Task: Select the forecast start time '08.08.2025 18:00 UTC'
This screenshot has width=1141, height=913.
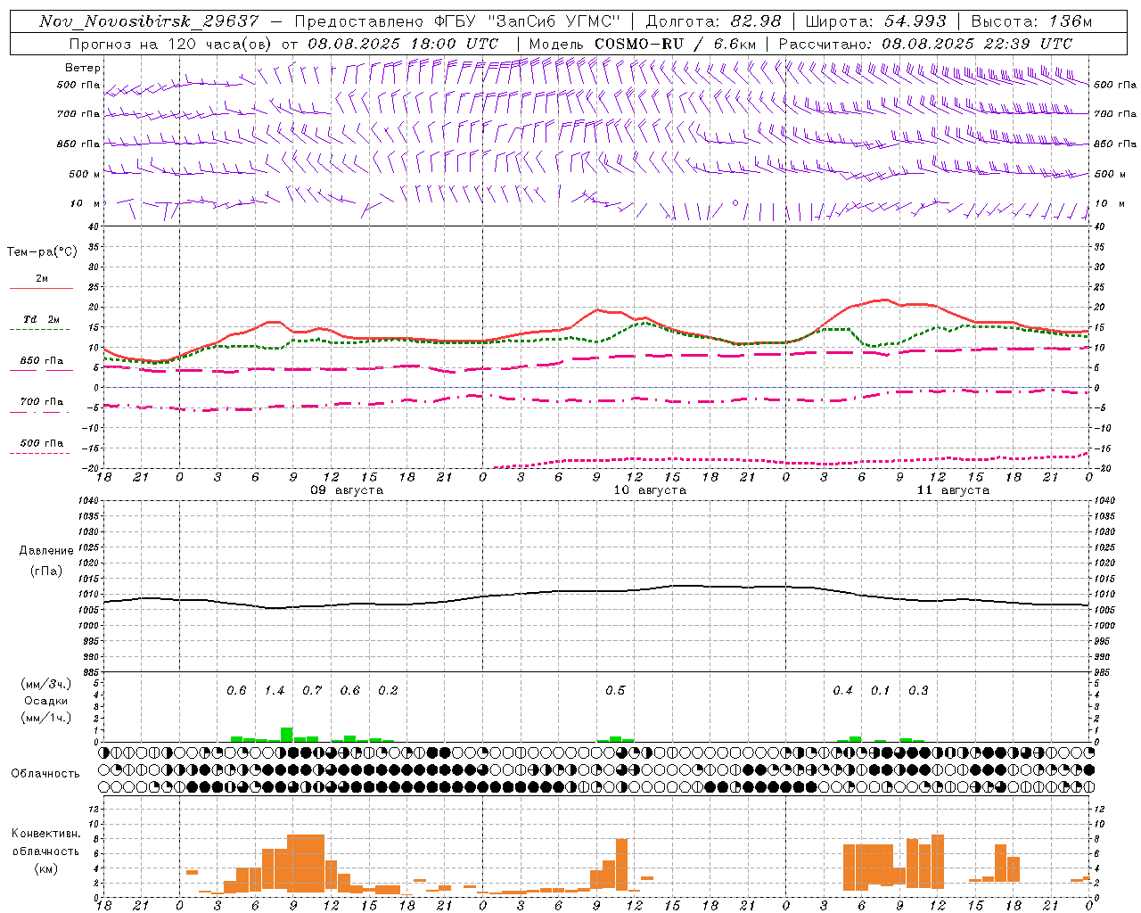Action: coord(403,44)
